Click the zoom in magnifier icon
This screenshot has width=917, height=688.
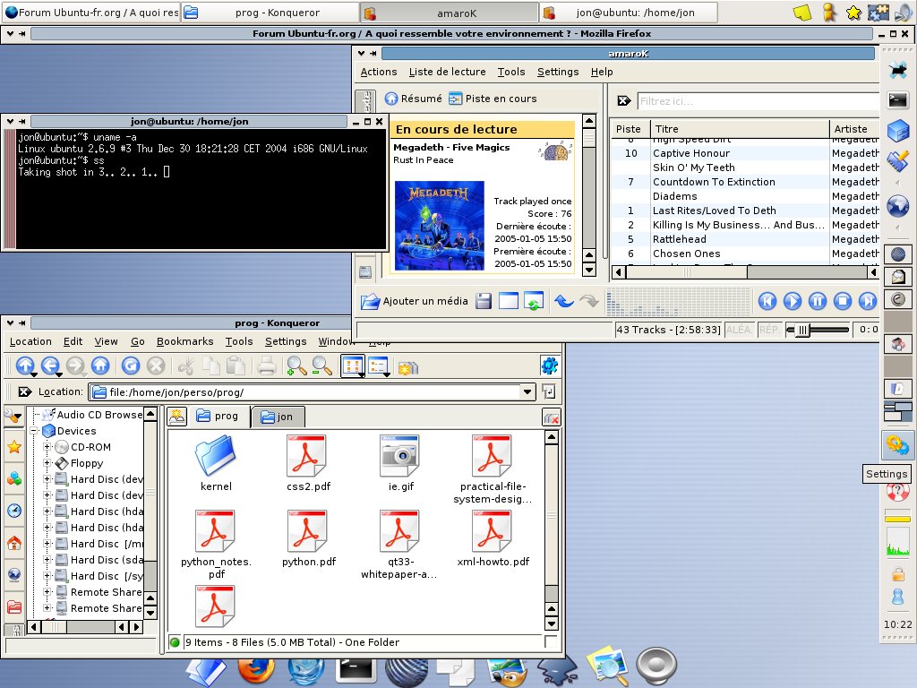click(296, 365)
